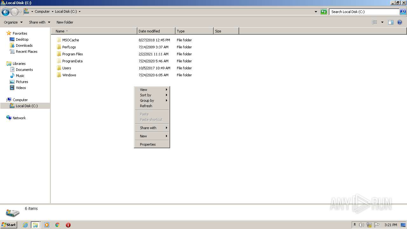This screenshot has height=229, width=407.
Task: Choose Properties from the context menu
Action: pyautogui.click(x=152, y=144)
